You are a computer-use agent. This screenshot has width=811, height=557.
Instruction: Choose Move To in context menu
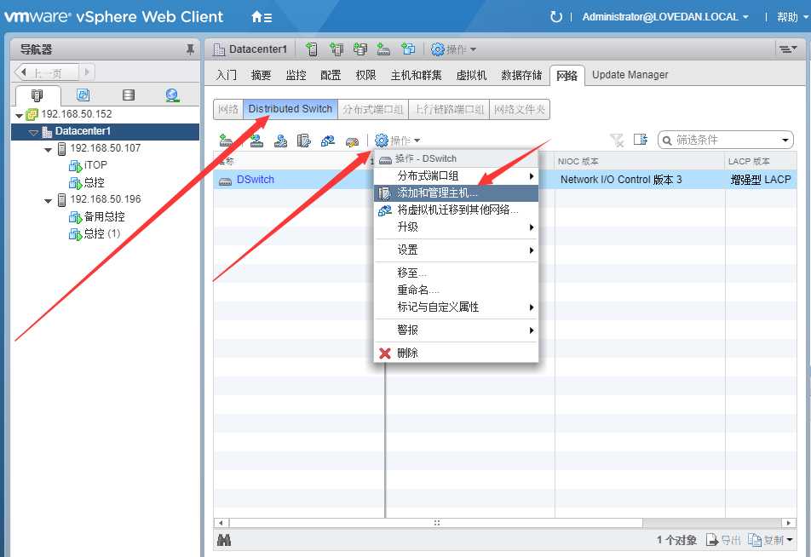click(x=457, y=273)
